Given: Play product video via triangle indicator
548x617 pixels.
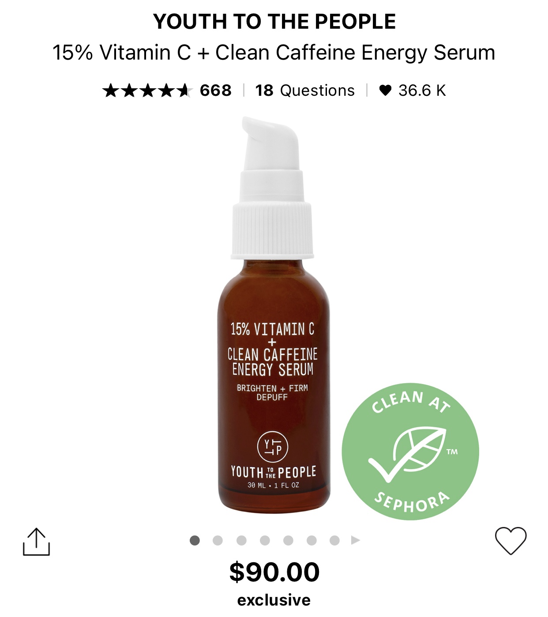Looking at the screenshot, I should pyautogui.click(x=356, y=540).
